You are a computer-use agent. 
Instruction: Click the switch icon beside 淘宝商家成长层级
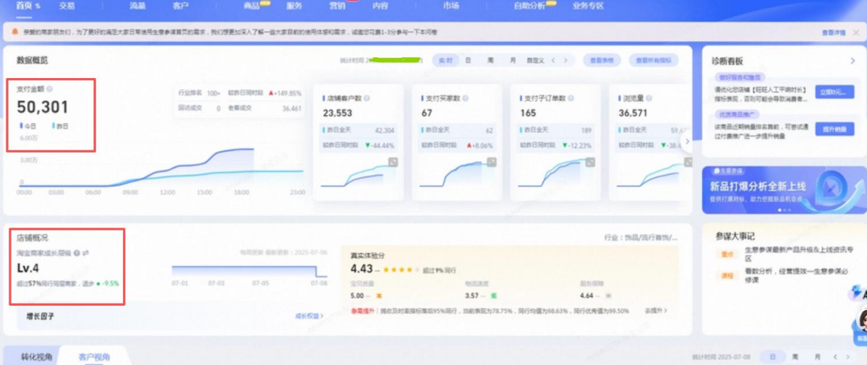[85, 253]
